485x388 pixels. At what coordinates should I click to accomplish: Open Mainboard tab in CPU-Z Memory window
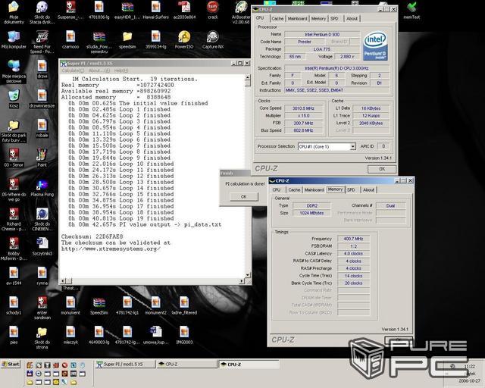coord(314,189)
